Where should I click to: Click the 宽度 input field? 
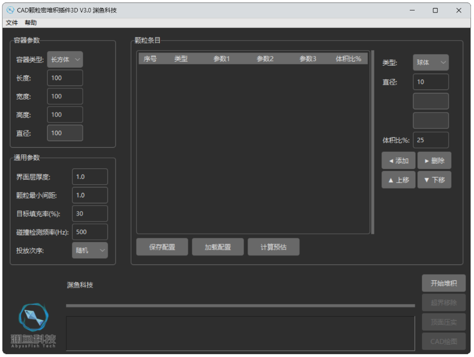65,96
